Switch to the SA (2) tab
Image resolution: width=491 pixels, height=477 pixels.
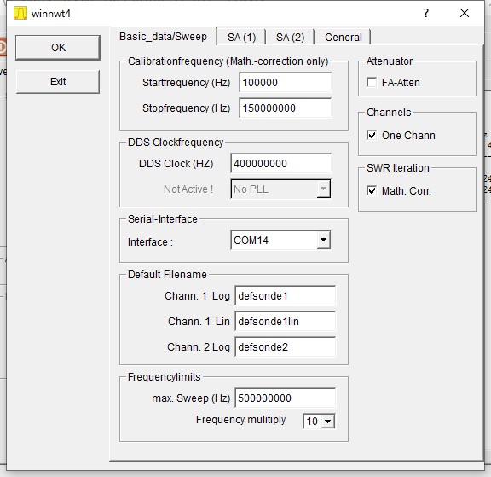pos(291,38)
